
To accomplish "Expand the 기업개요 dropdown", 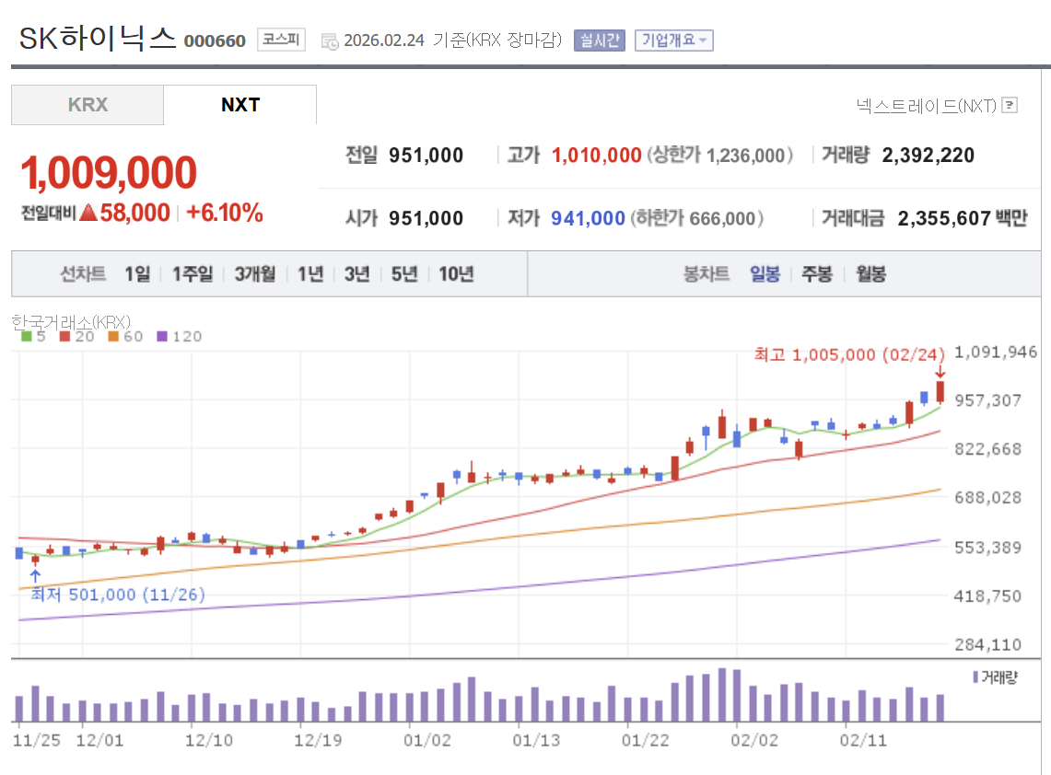I will 673,40.
